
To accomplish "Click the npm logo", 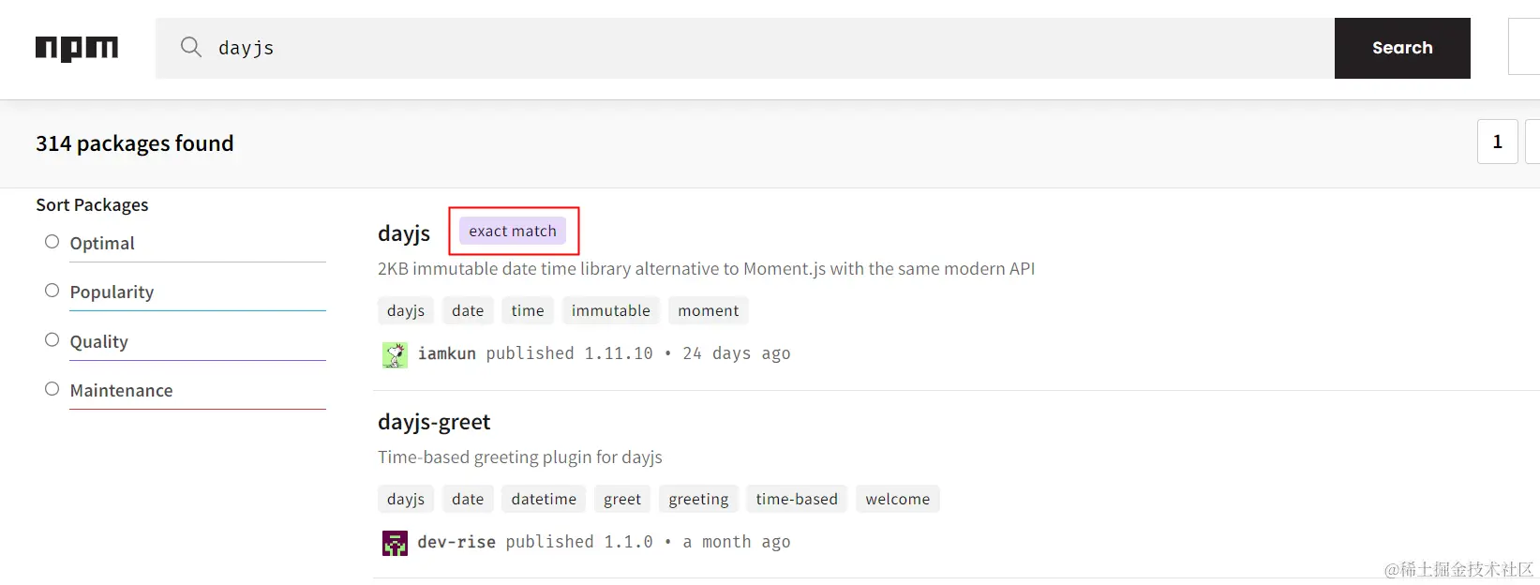I will (x=77, y=48).
